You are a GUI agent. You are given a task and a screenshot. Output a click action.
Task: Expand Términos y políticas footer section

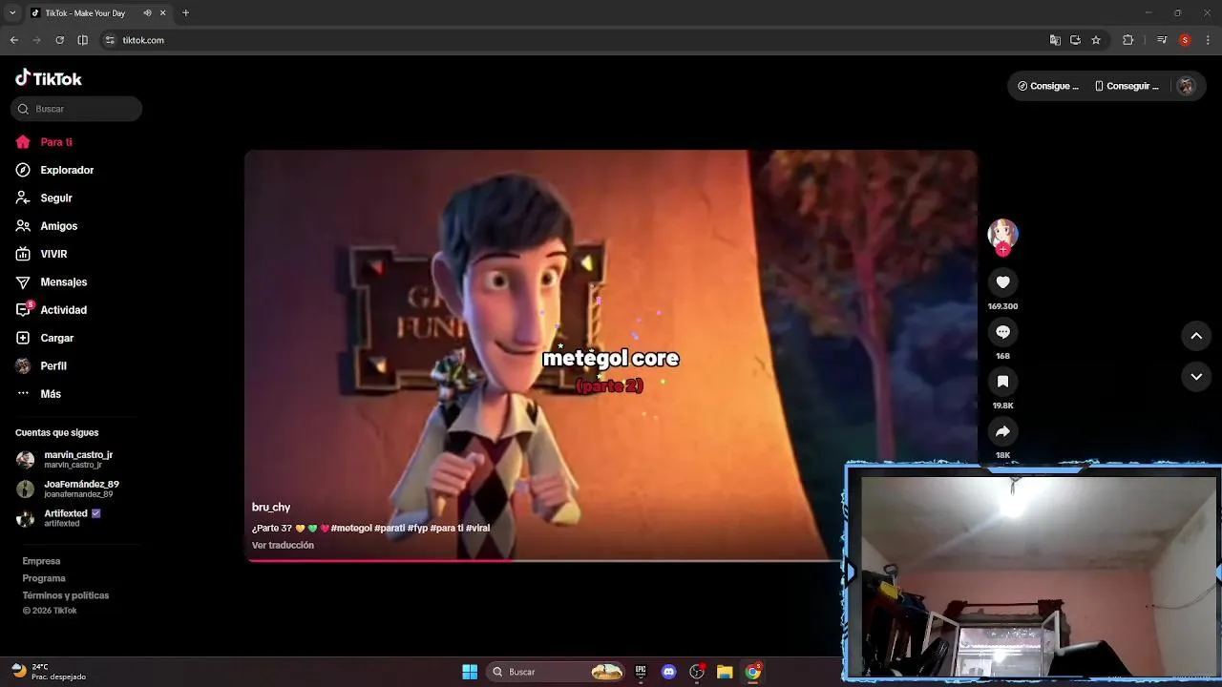pyautogui.click(x=66, y=595)
